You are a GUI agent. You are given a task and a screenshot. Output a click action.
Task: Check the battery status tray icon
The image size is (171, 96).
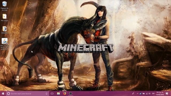[143, 94]
